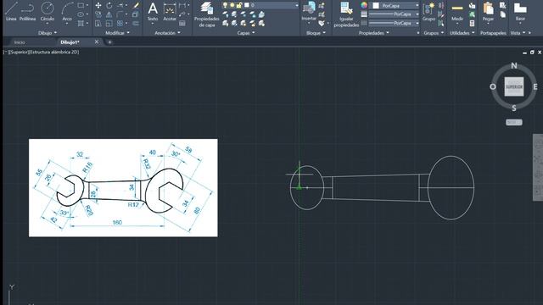Select the Texto annotation tool
543x305 pixels.
pos(153,11)
